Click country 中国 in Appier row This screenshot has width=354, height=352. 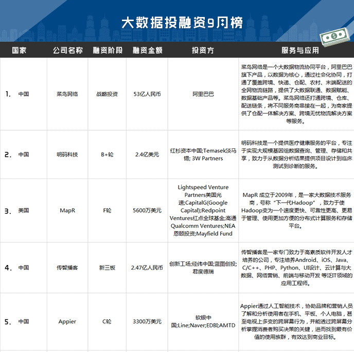tap(24, 322)
